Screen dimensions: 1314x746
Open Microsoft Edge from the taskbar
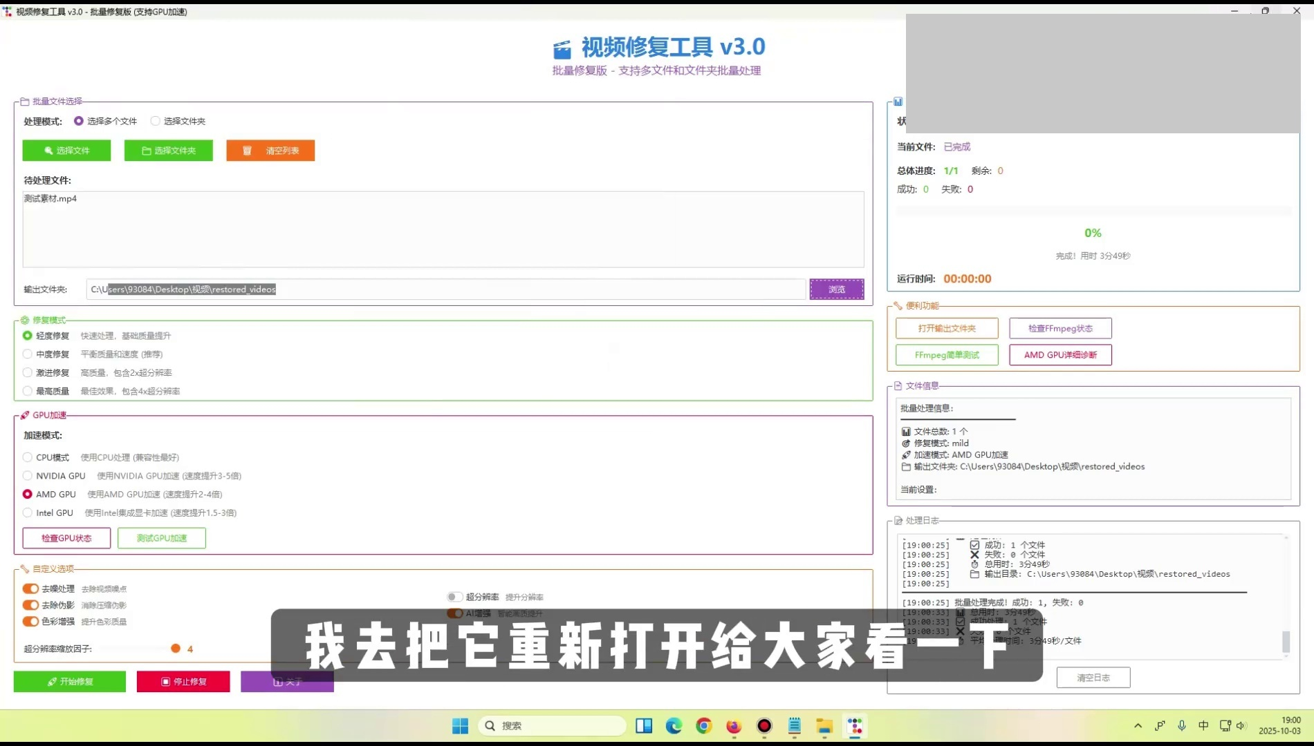[674, 726]
